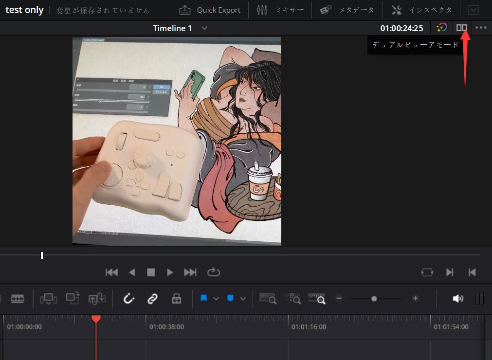Toggle timeline snapping magnet icon
This screenshot has height=360, width=492.
pos(128,299)
